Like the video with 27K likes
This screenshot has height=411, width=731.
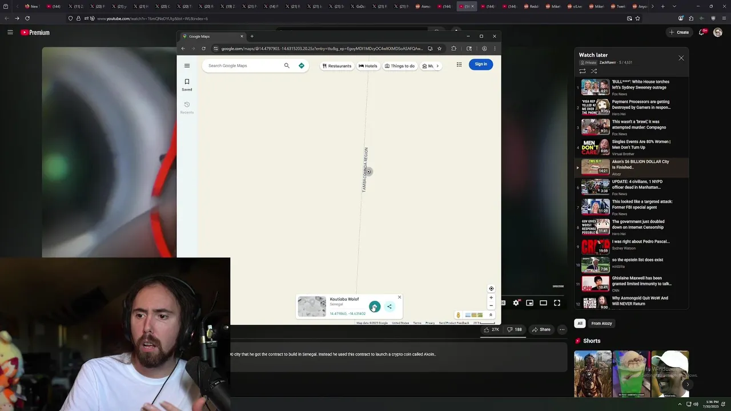pyautogui.click(x=491, y=329)
